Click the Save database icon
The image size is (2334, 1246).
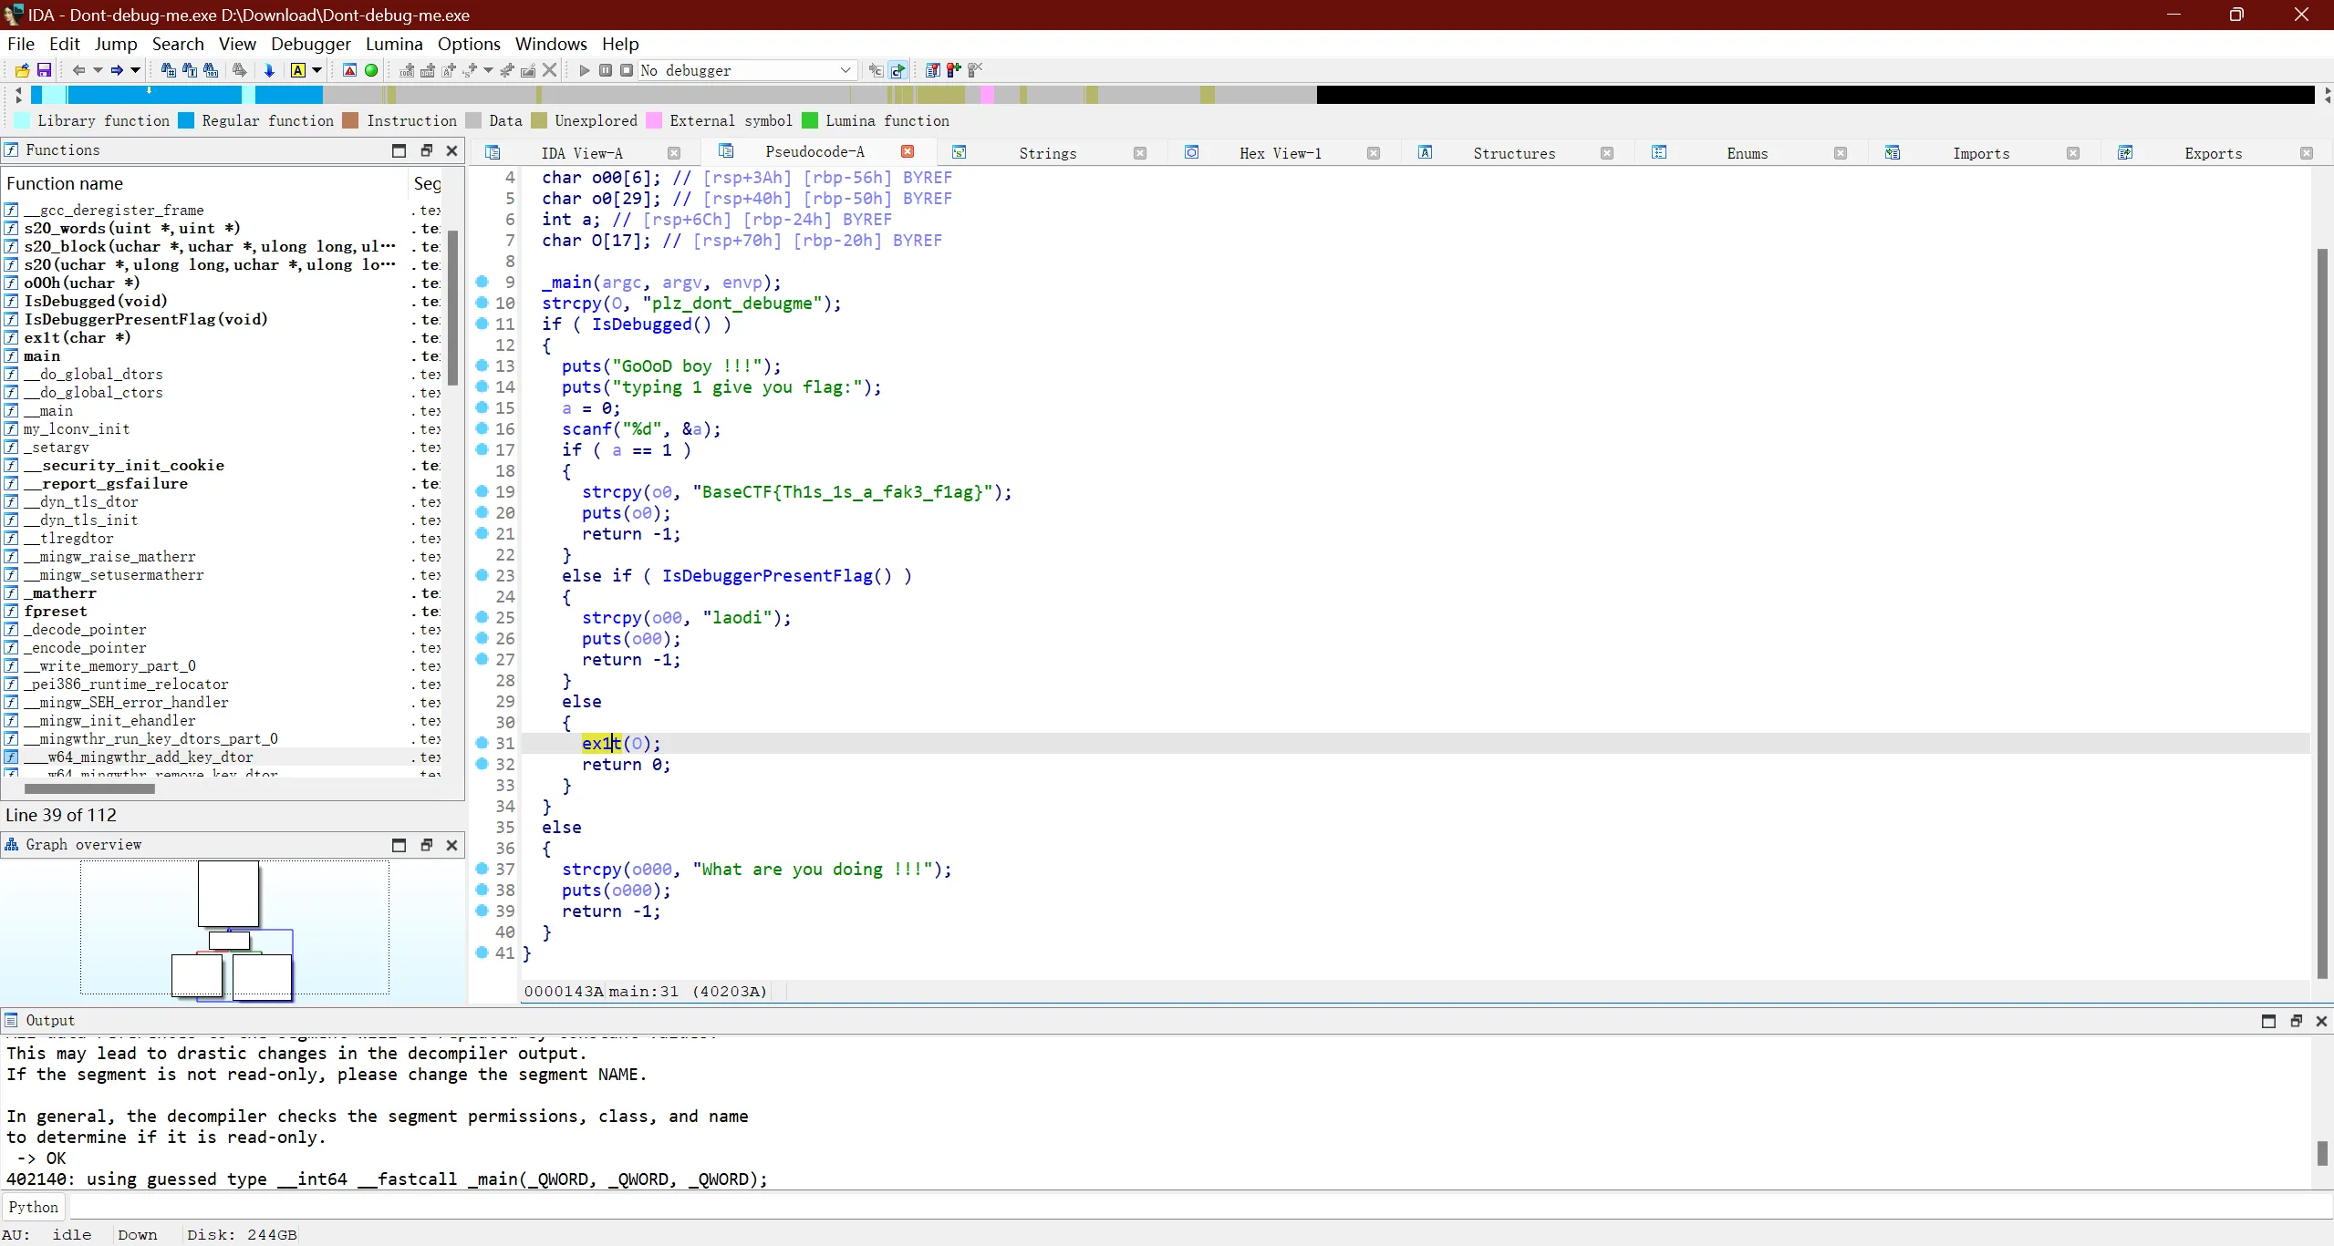[x=43, y=70]
